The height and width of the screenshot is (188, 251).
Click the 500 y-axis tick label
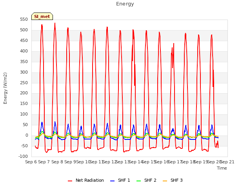coord(24,30)
